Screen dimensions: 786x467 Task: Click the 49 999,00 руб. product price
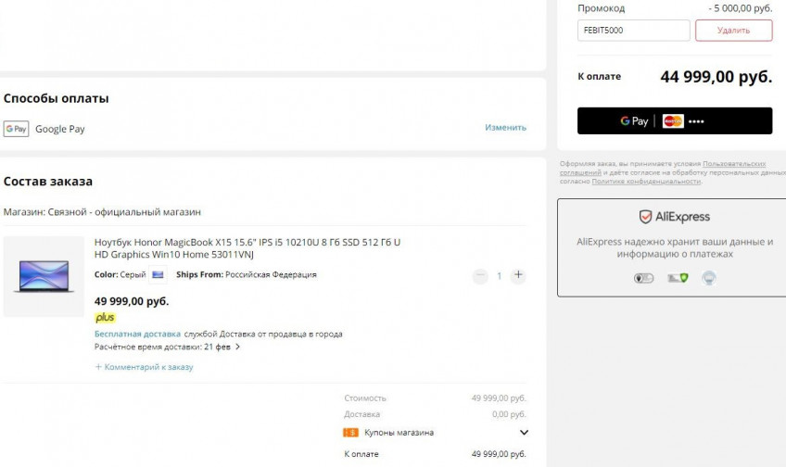click(132, 301)
